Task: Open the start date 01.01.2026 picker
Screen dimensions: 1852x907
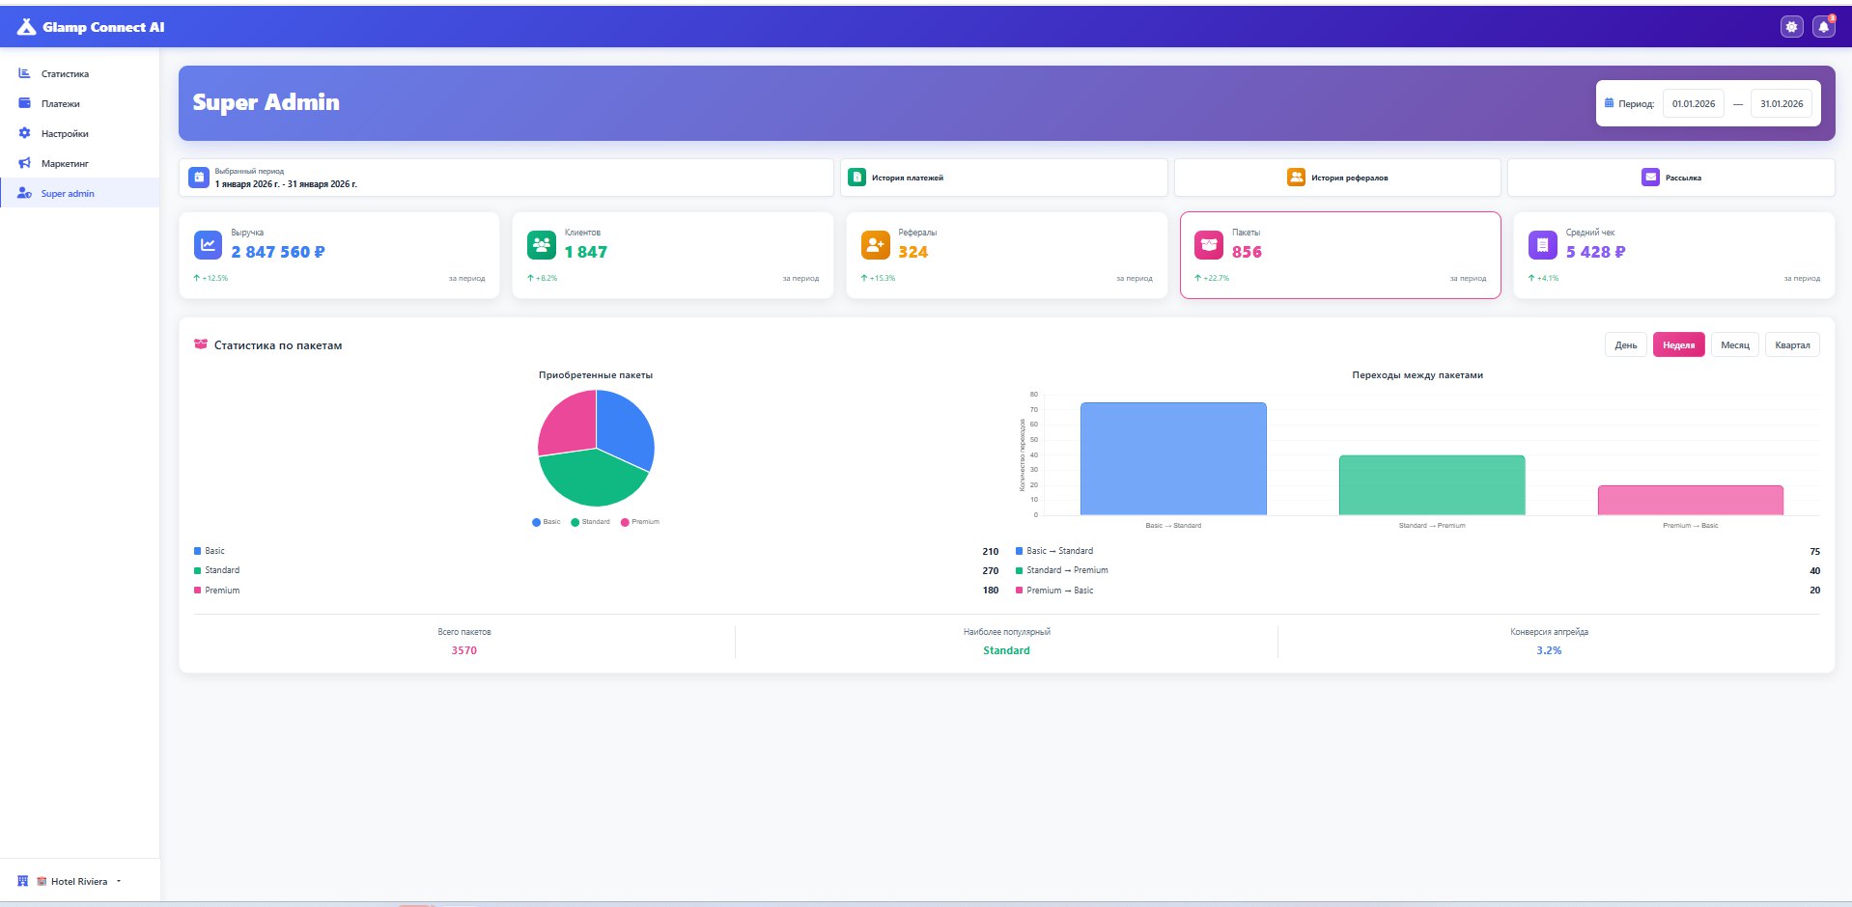Action: (1693, 104)
